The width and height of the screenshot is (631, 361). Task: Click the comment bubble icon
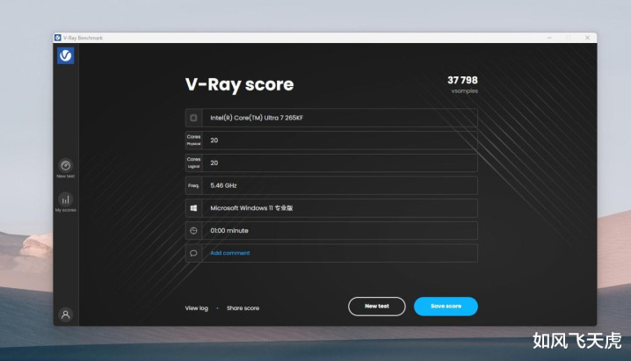[193, 253]
